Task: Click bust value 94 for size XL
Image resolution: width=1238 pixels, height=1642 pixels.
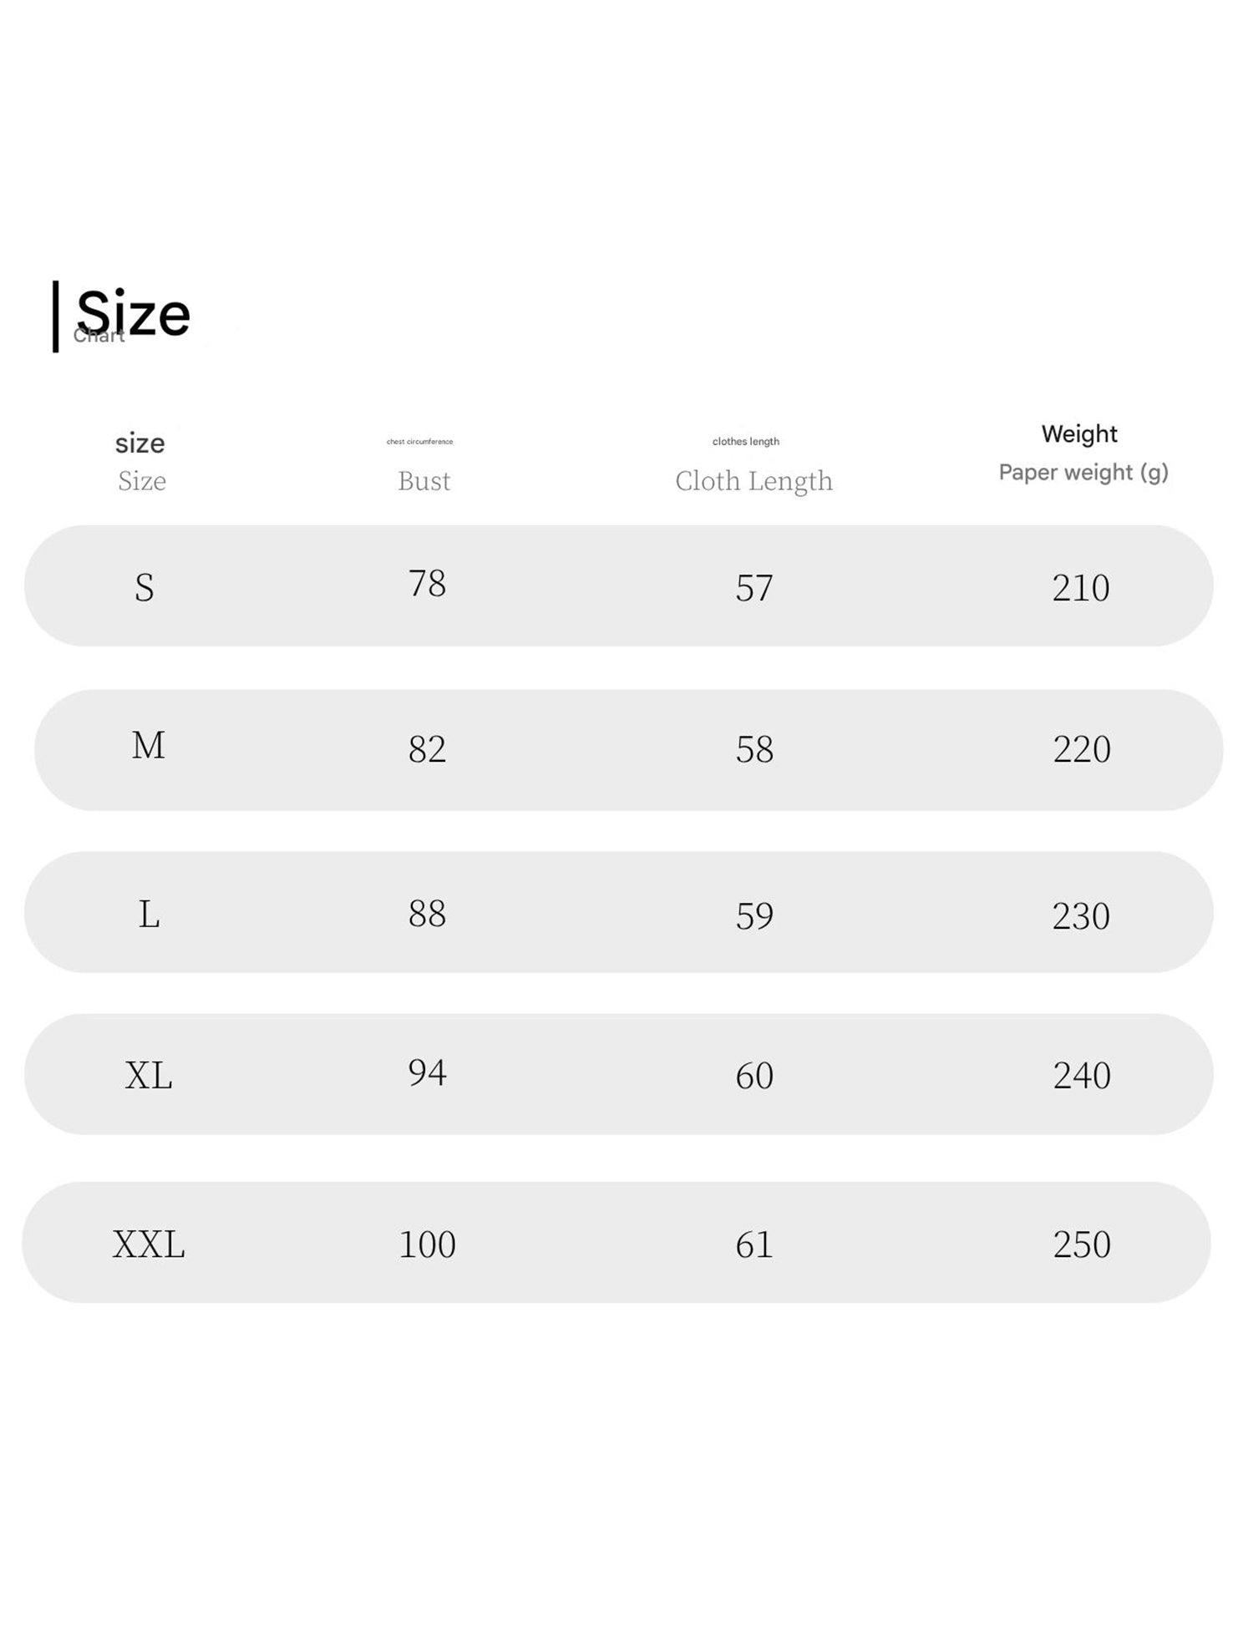Action: click(x=427, y=1072)
